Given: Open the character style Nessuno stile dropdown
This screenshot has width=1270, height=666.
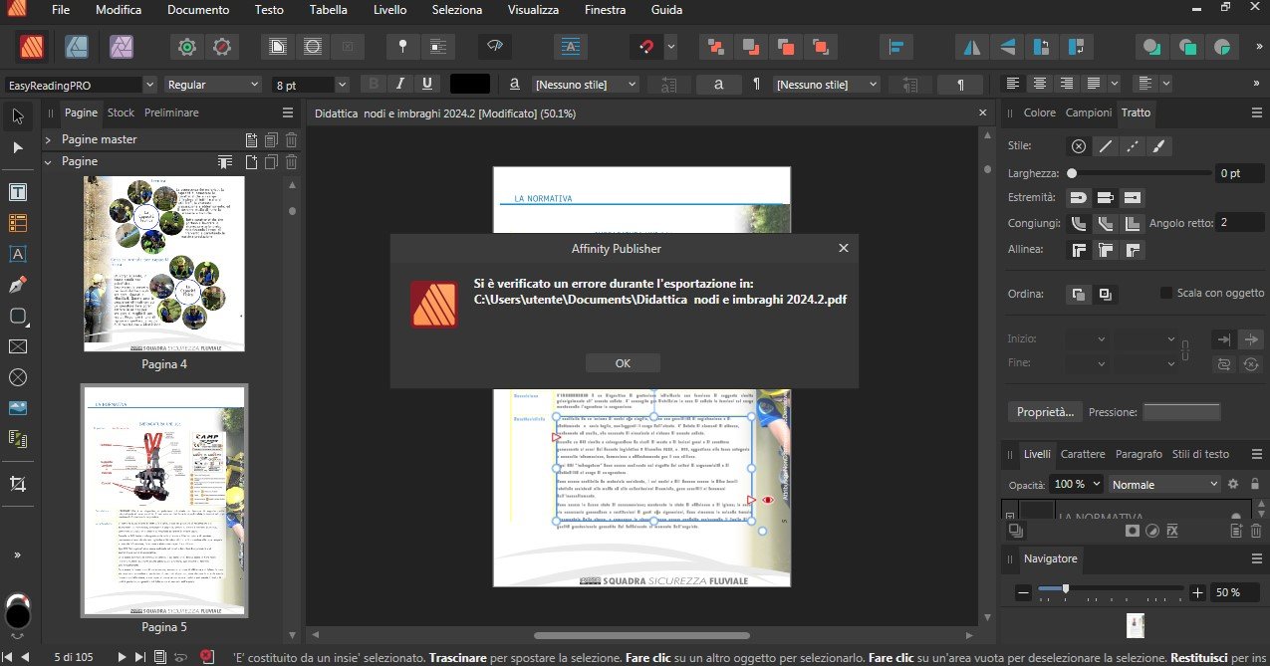Looking at the screenshot, I should (585, 86).
